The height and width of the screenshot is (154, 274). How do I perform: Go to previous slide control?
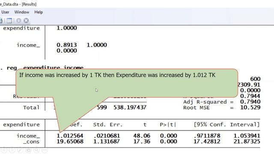tap(4, 150)
